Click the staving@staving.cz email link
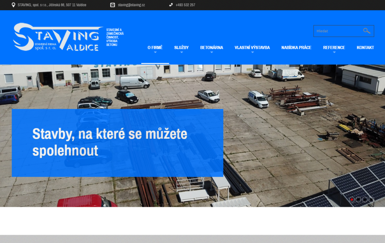This screenshot has height=243, width=385. [x=131, y=5]
